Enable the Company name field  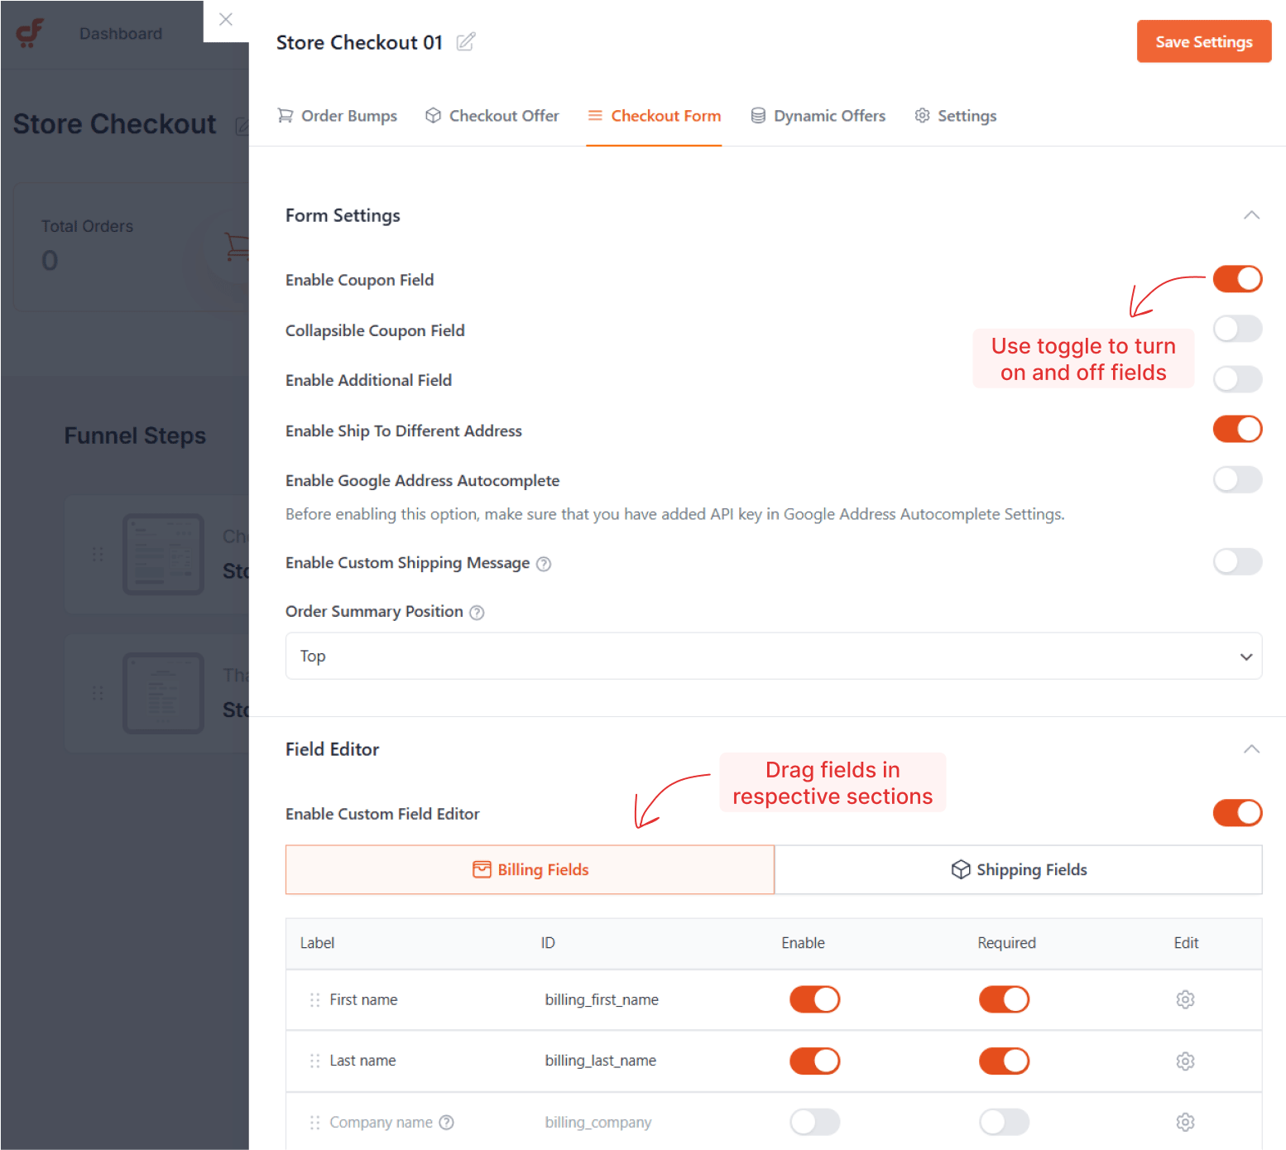tap(814, 1123)
